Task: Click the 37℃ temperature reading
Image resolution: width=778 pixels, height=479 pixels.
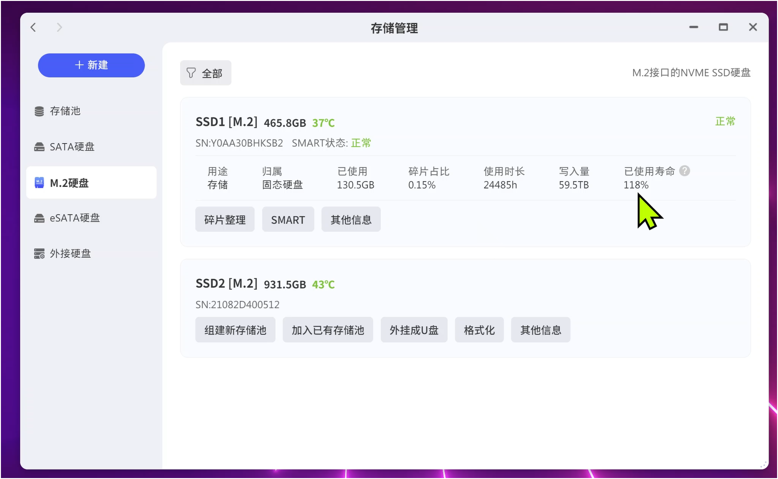Action: [323, 123]
